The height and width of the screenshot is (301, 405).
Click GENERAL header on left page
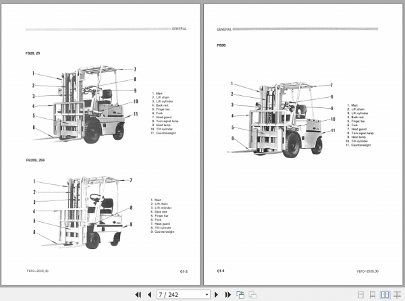point(180,28)
